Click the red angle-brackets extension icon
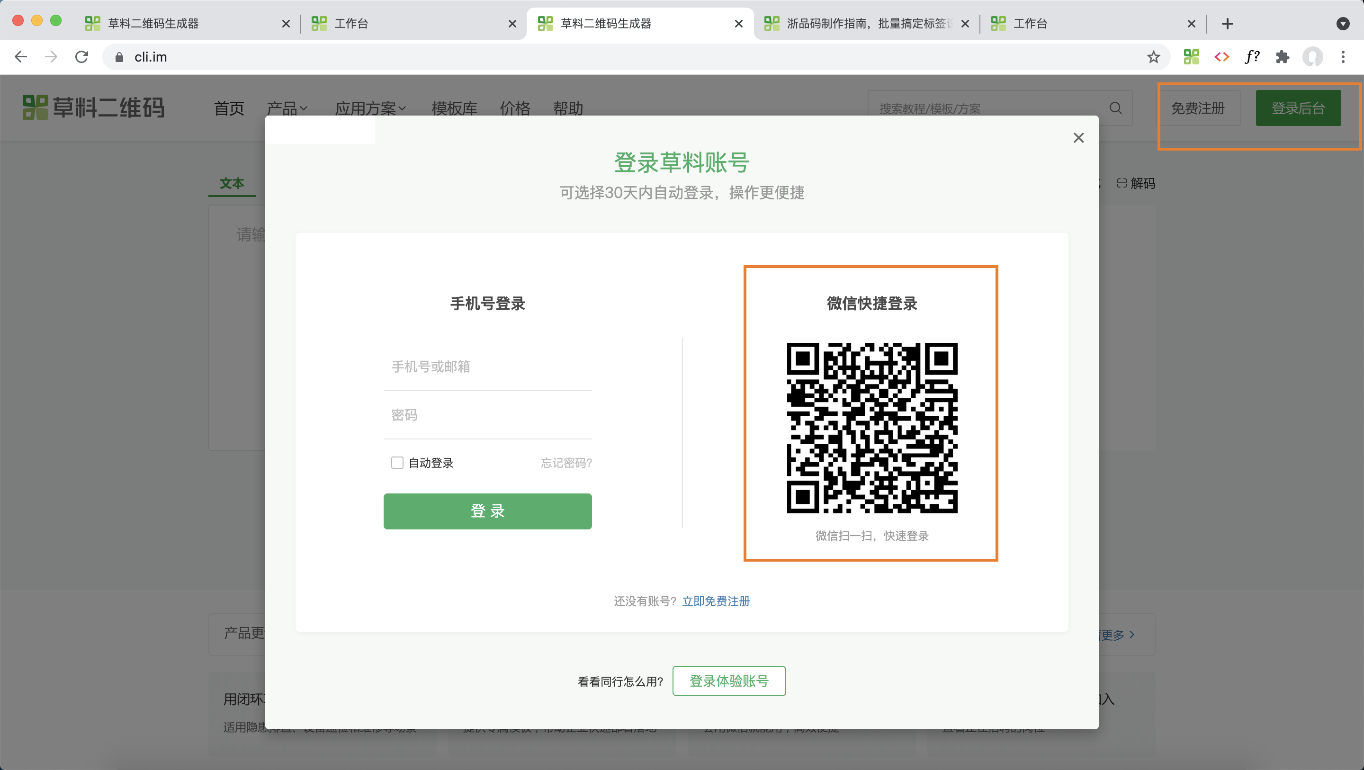This screenshot has height=770, width=1364. pos(1221,57)
